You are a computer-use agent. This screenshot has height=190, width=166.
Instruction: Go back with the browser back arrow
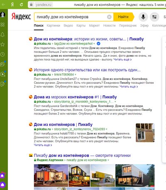(3, 5)
